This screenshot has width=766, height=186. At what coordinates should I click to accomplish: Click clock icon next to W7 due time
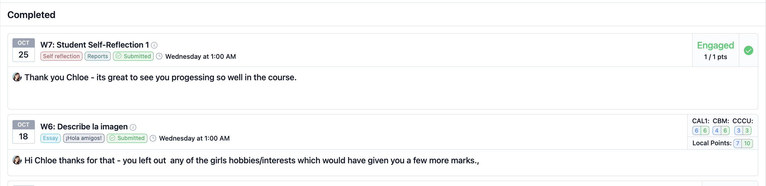[x=159, y=56]
